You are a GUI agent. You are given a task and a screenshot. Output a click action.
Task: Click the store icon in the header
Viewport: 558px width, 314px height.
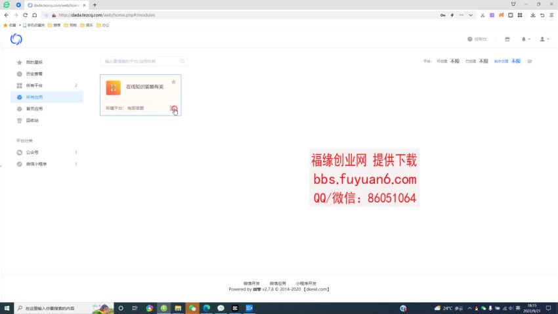click(x=507, y=39)
